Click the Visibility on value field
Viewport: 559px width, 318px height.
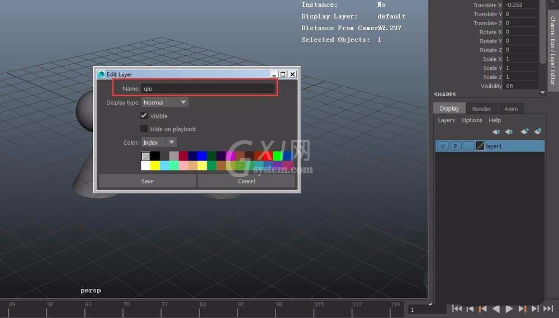coord(521,86)
